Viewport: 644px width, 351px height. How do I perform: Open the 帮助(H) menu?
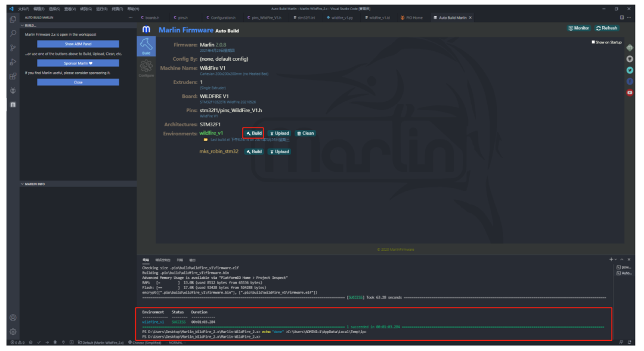click(x=133, y=8)
